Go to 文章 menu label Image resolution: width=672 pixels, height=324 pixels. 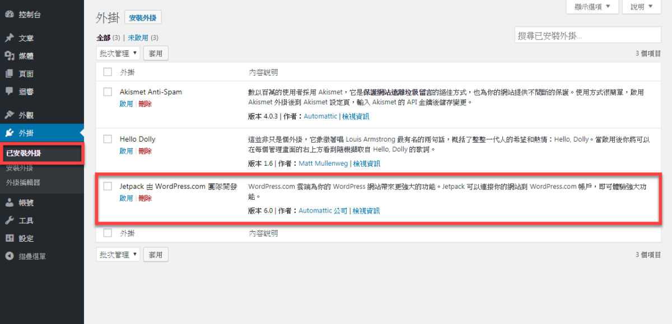26,38
